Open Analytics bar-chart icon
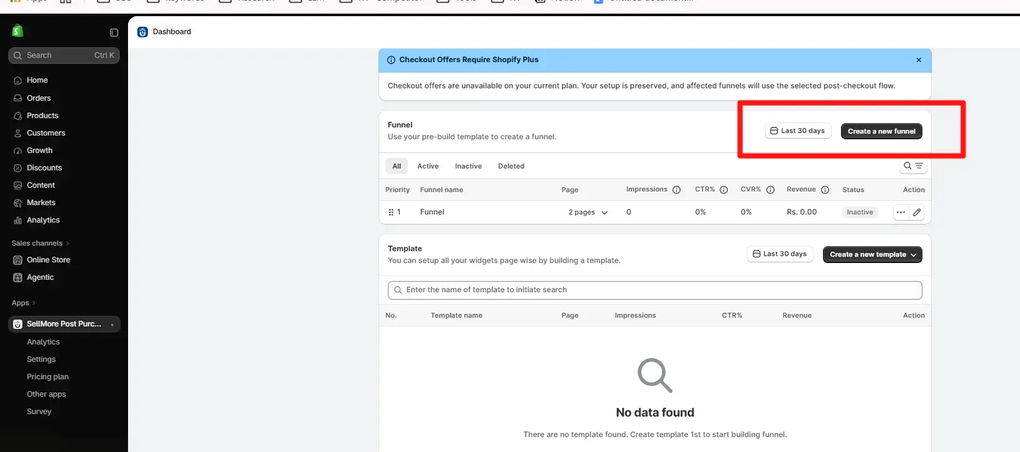1020x452 pixels. tap(17, 220)
